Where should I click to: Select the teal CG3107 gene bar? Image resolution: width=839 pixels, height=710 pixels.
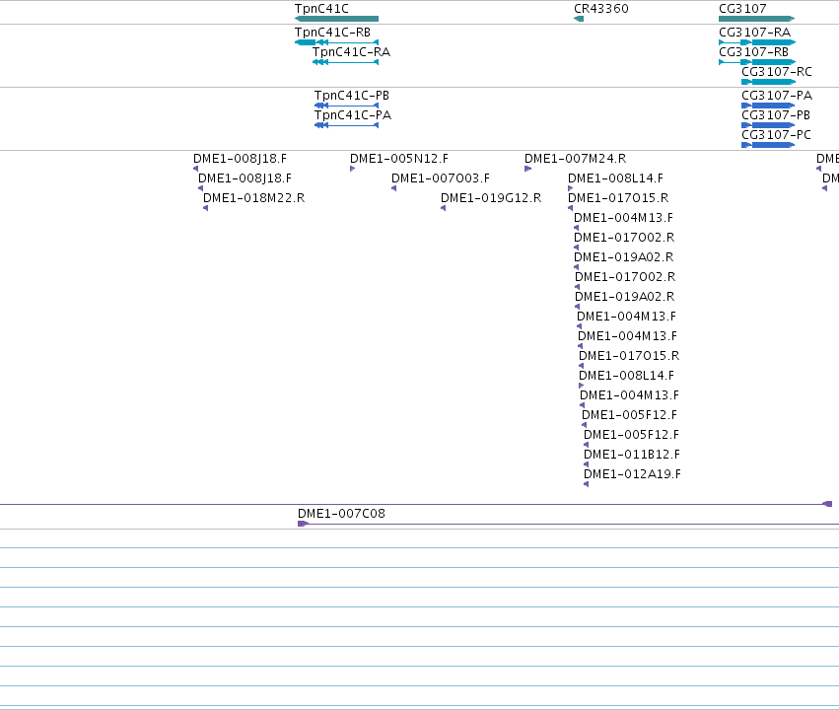click(x=756, y=19)
